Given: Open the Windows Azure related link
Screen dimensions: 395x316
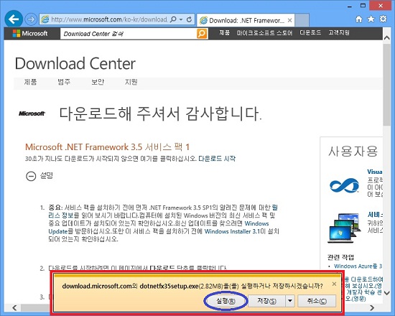Looking at the screenshot, I should (x=358, y=266).
